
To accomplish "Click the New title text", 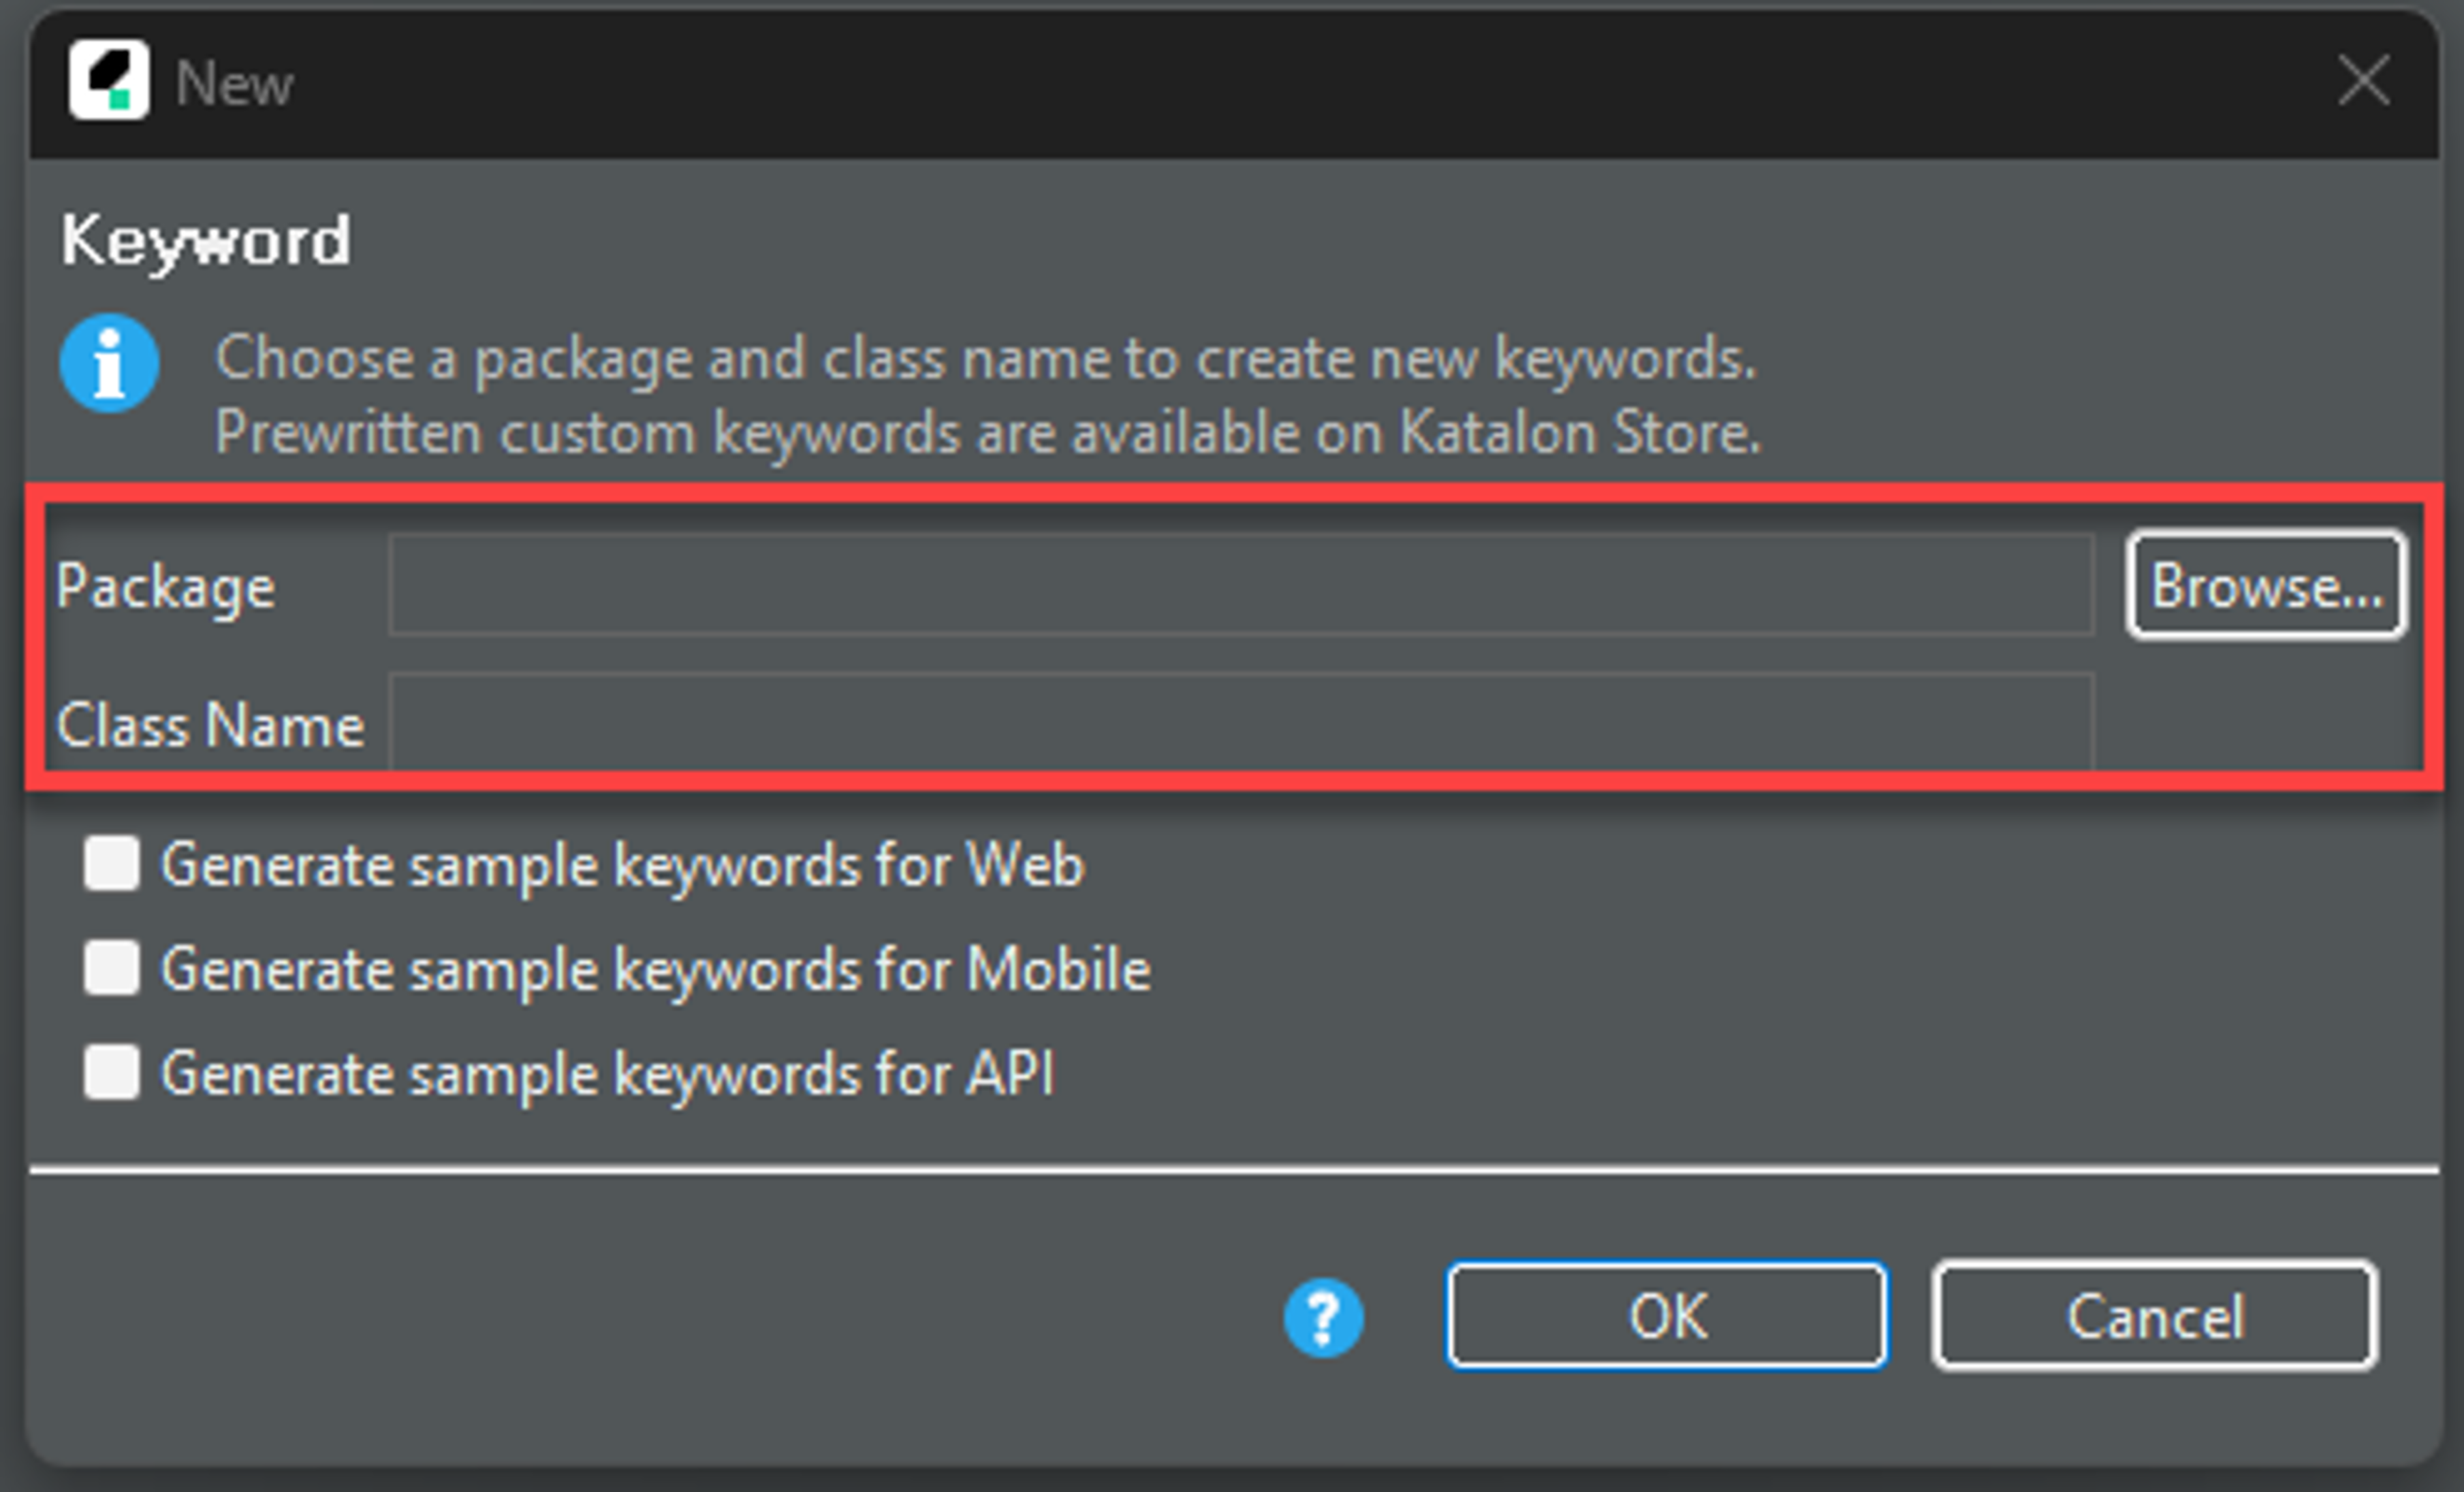I will pos(234,83).
